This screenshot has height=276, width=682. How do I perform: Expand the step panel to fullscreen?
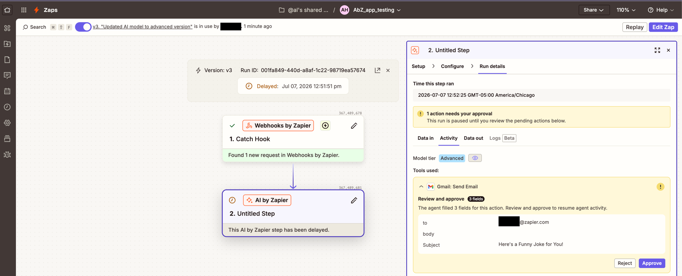tap(657, 50)
